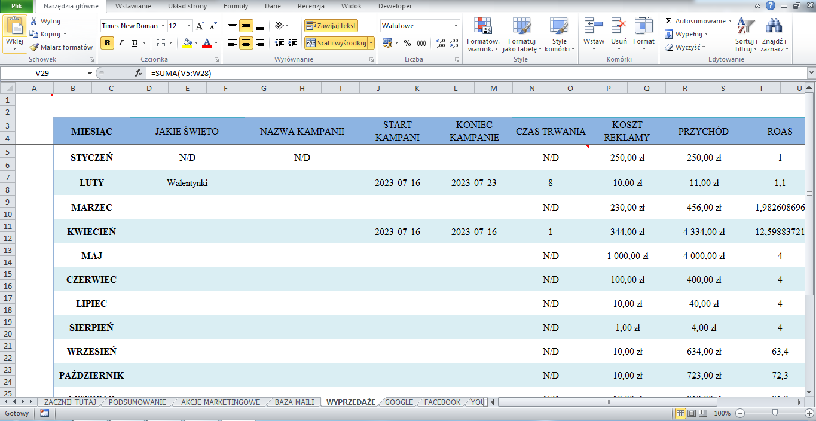Open Conditional Formatting icon menu
Viewport: 816px width, 421px height.
(483, 27)
